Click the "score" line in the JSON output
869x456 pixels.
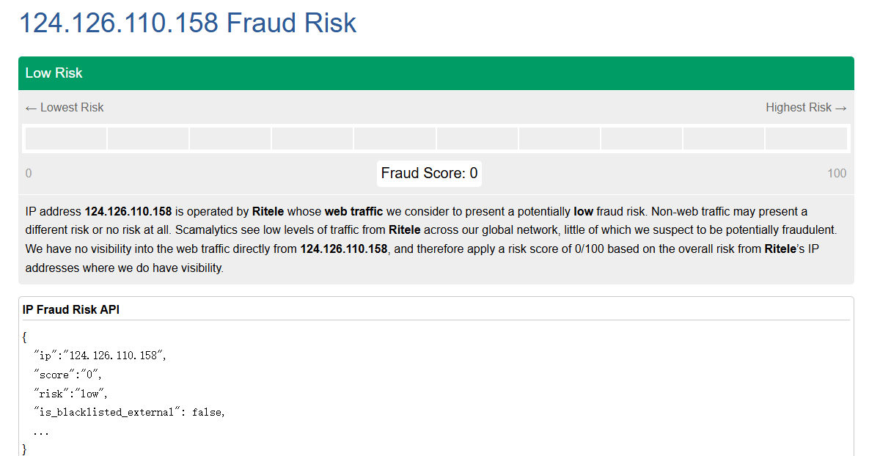click(70, 375)
